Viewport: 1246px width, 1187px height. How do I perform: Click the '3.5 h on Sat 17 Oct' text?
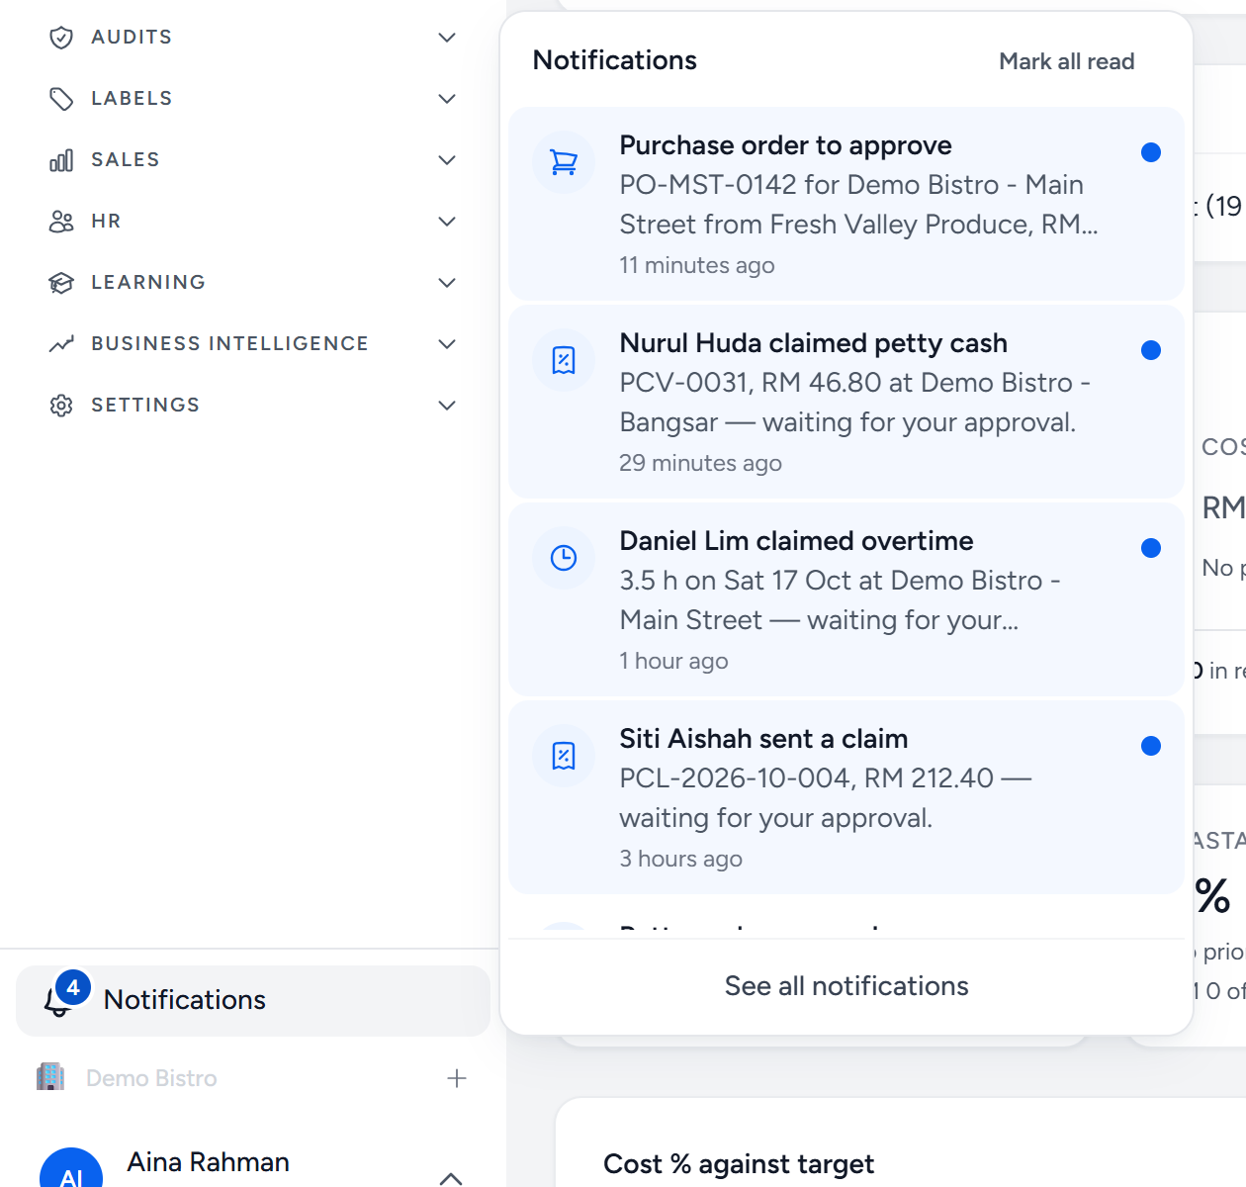point(840,600)
